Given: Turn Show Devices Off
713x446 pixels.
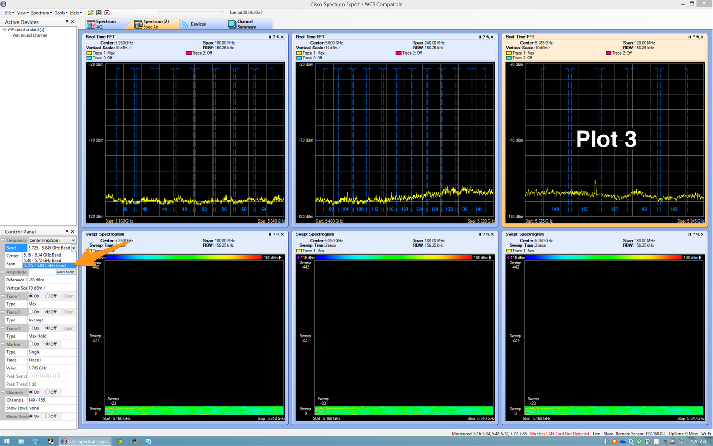Looking at the screenshot, I should pyautogui.click(x=48, y=416).
